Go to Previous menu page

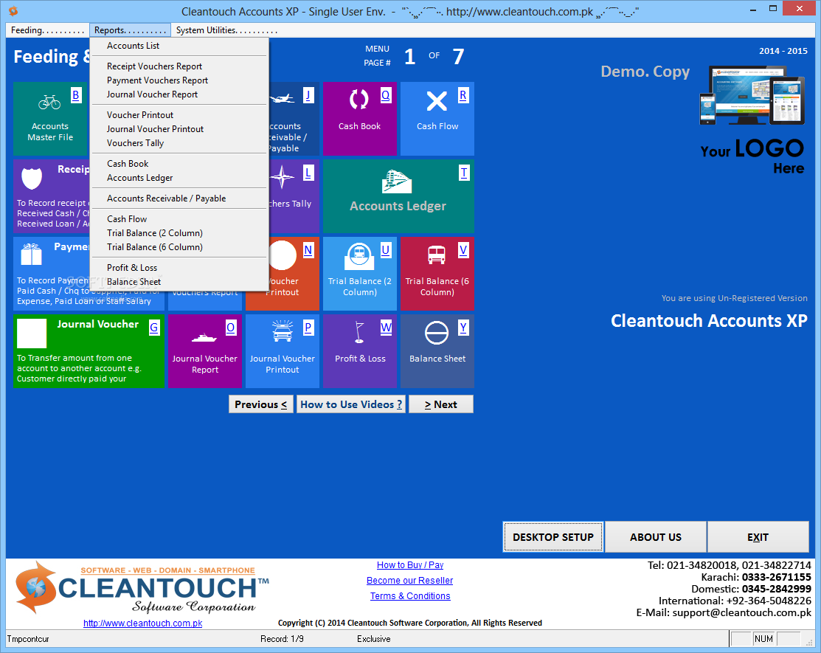261,404
